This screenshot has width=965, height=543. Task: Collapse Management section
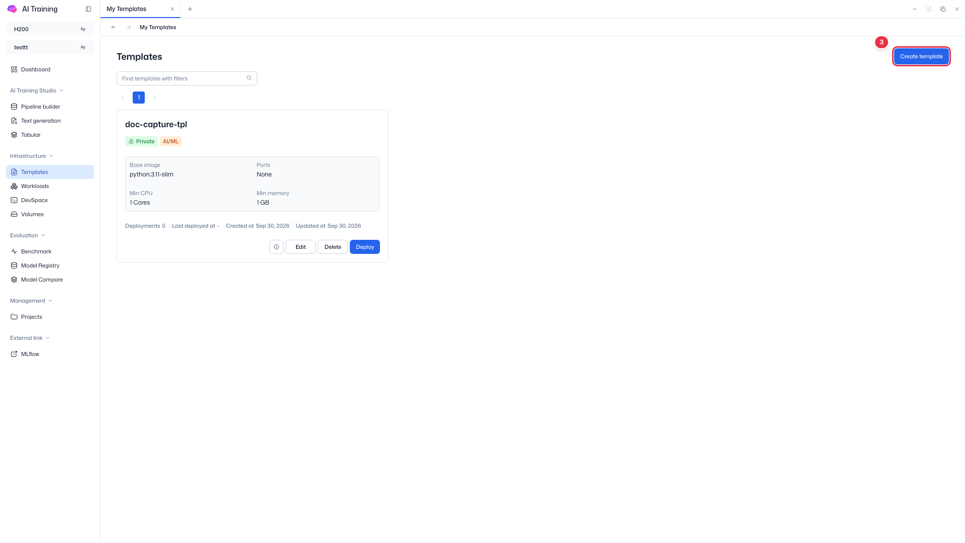pyautogui.click(x=31, y=301)
